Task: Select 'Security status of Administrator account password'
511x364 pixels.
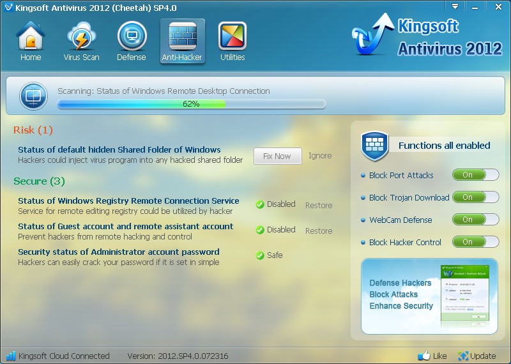Action: pos(119,252)
